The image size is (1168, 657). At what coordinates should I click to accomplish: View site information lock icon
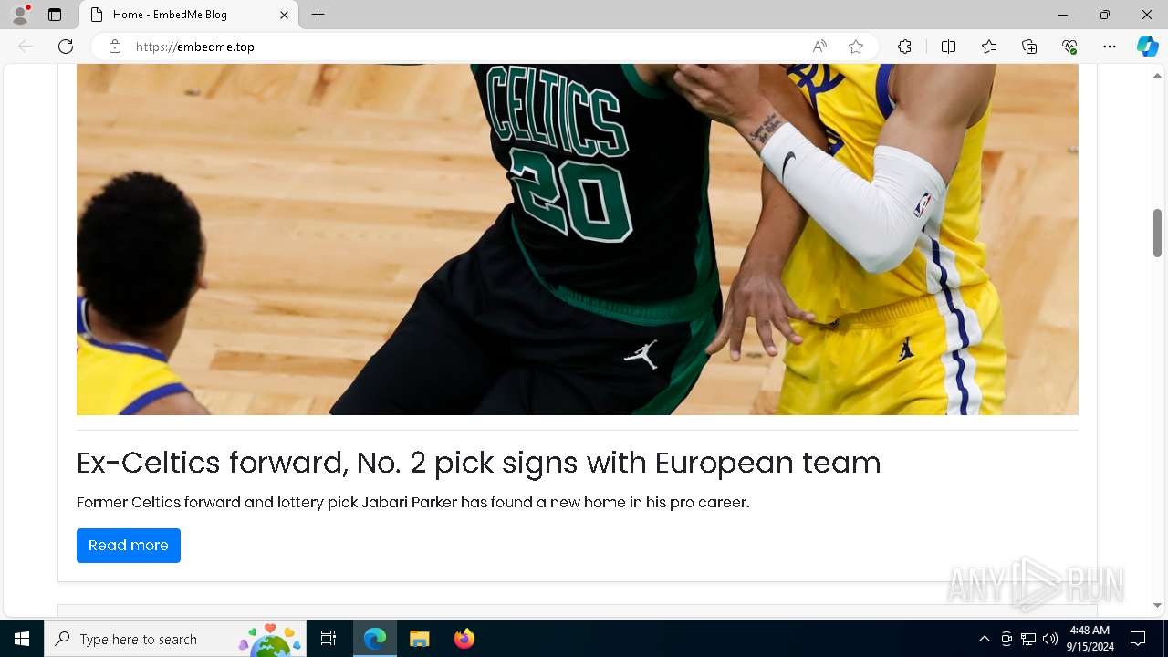pos(115,47)
